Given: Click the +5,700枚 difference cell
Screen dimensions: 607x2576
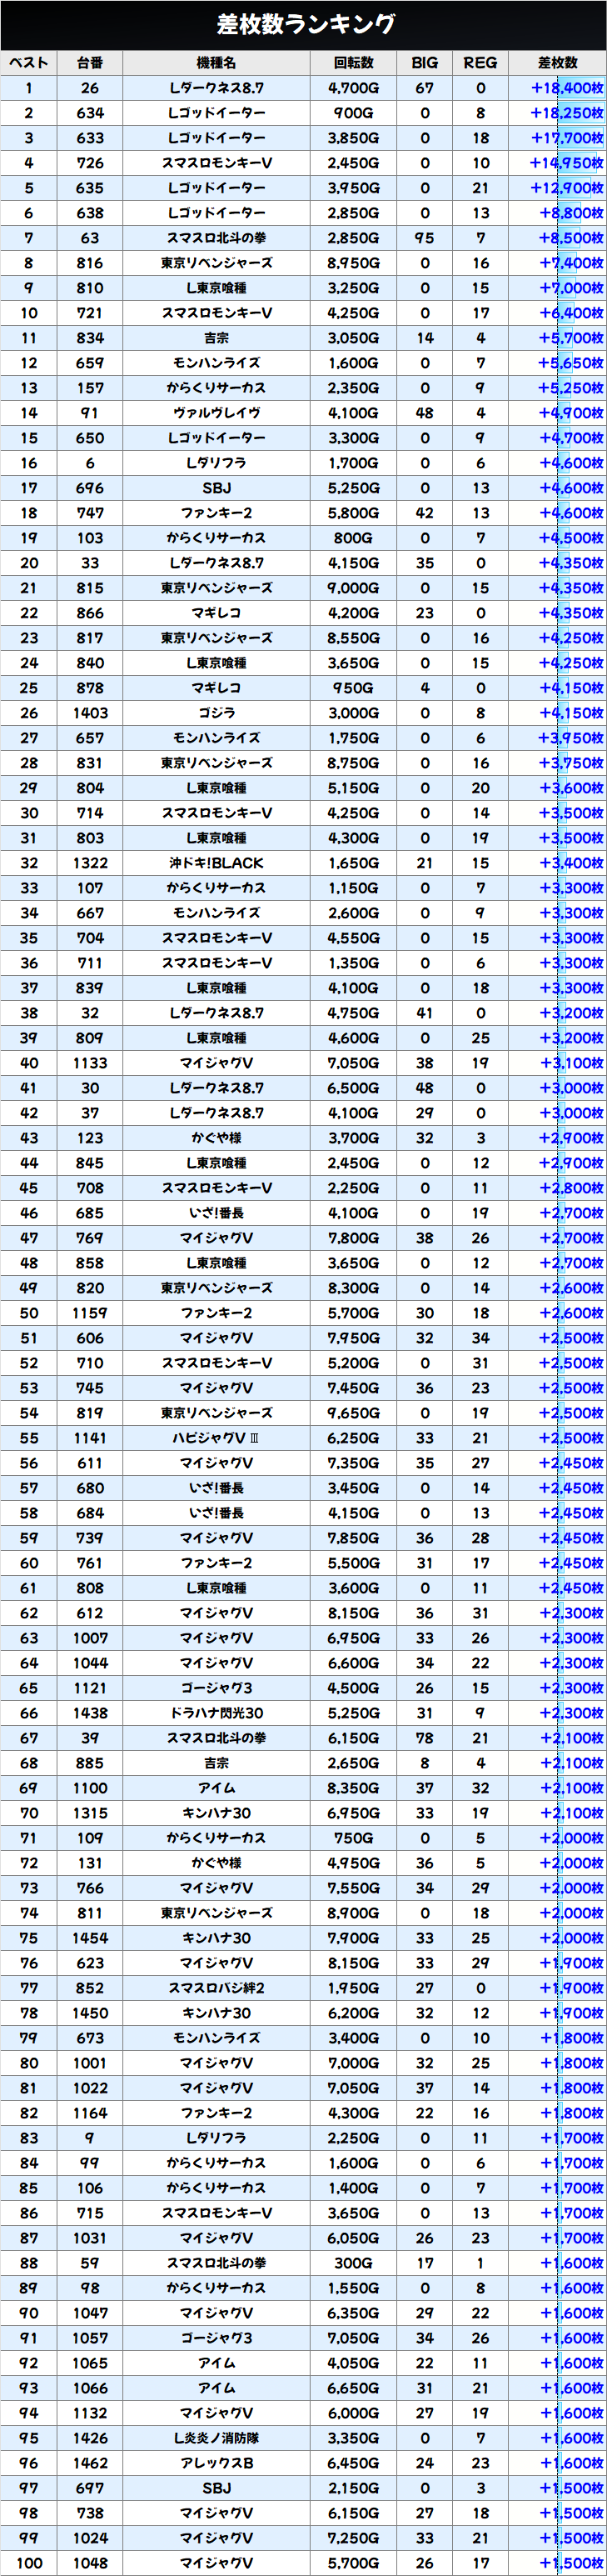Looking at the screenshot, I should pyautogui.click(x=557, y=338).
